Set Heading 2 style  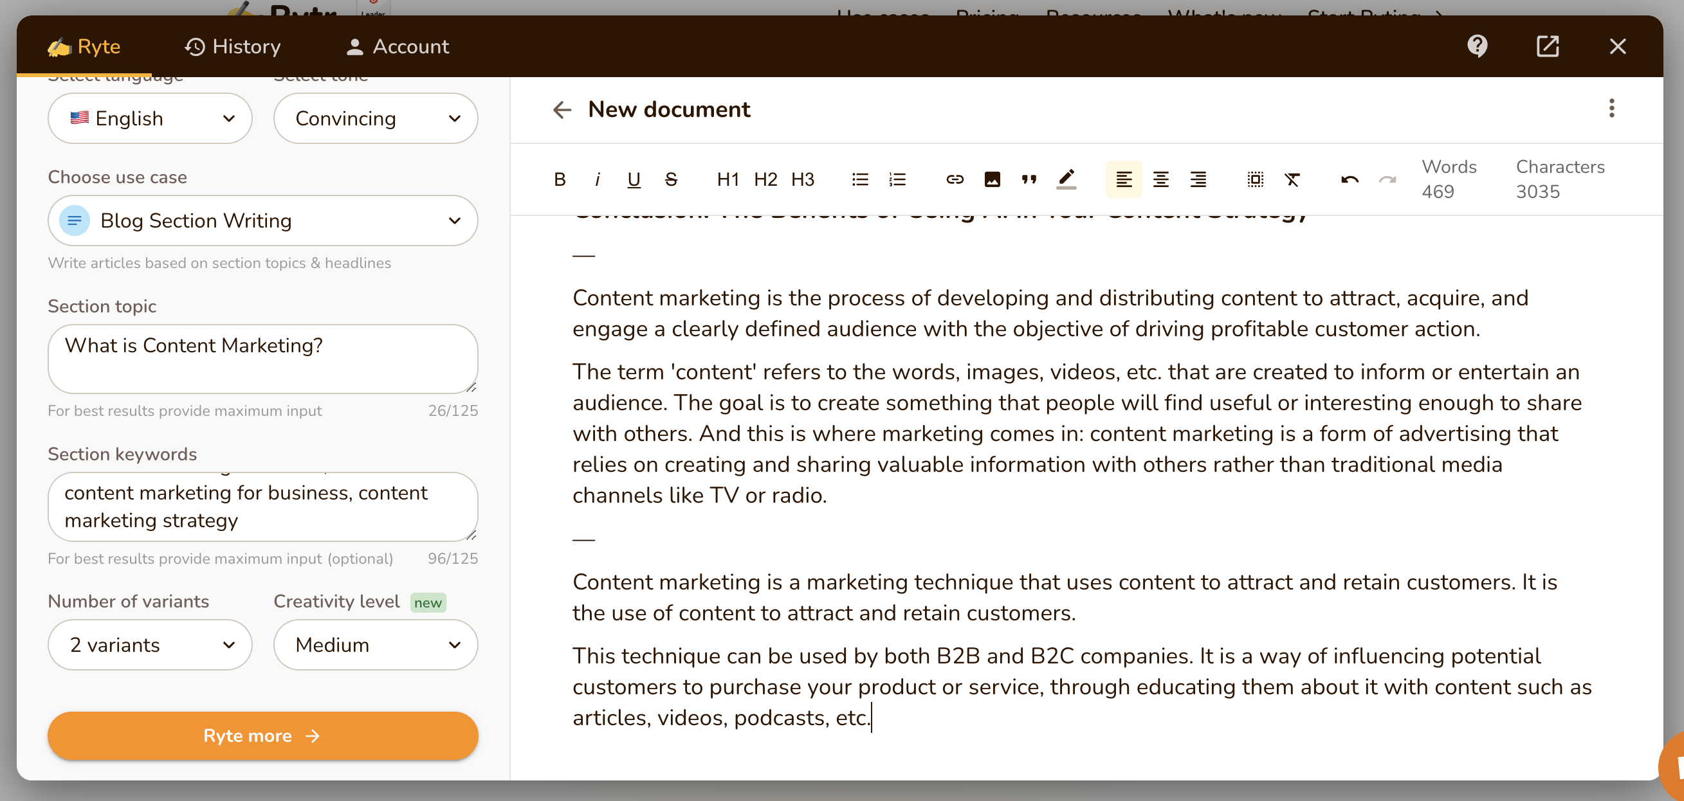tap(765, 179)
